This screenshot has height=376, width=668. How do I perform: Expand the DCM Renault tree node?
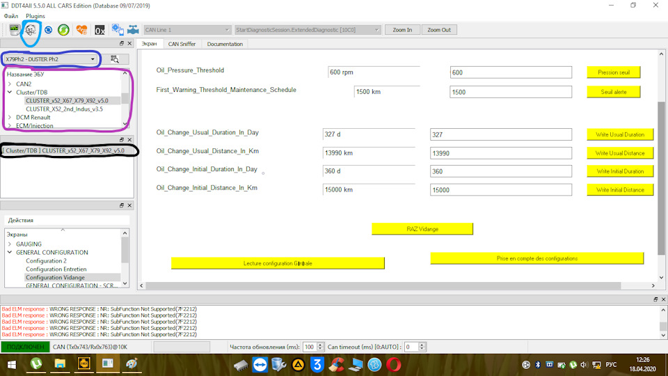pos(9,117)
